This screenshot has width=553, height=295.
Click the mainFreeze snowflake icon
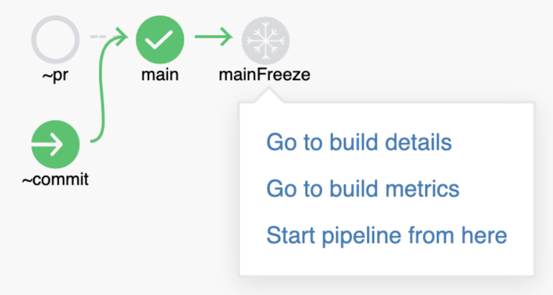click(x=265, y=40)
